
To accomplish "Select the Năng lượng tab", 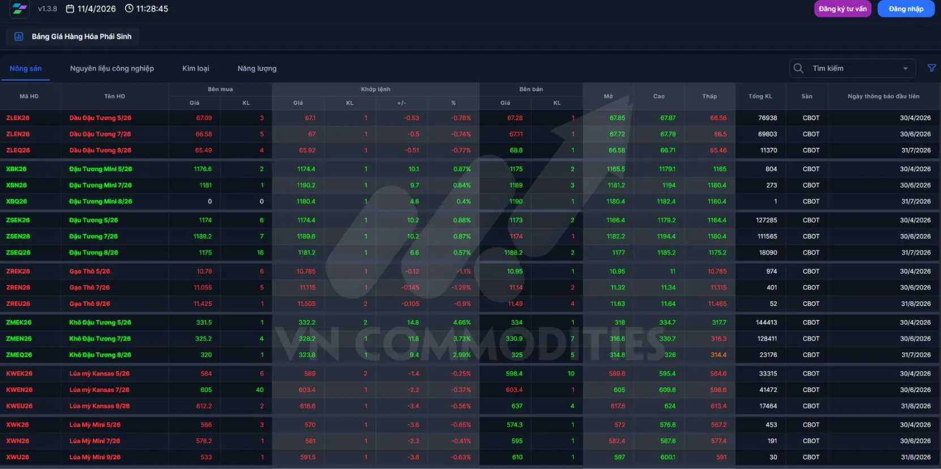I will 256,69.
